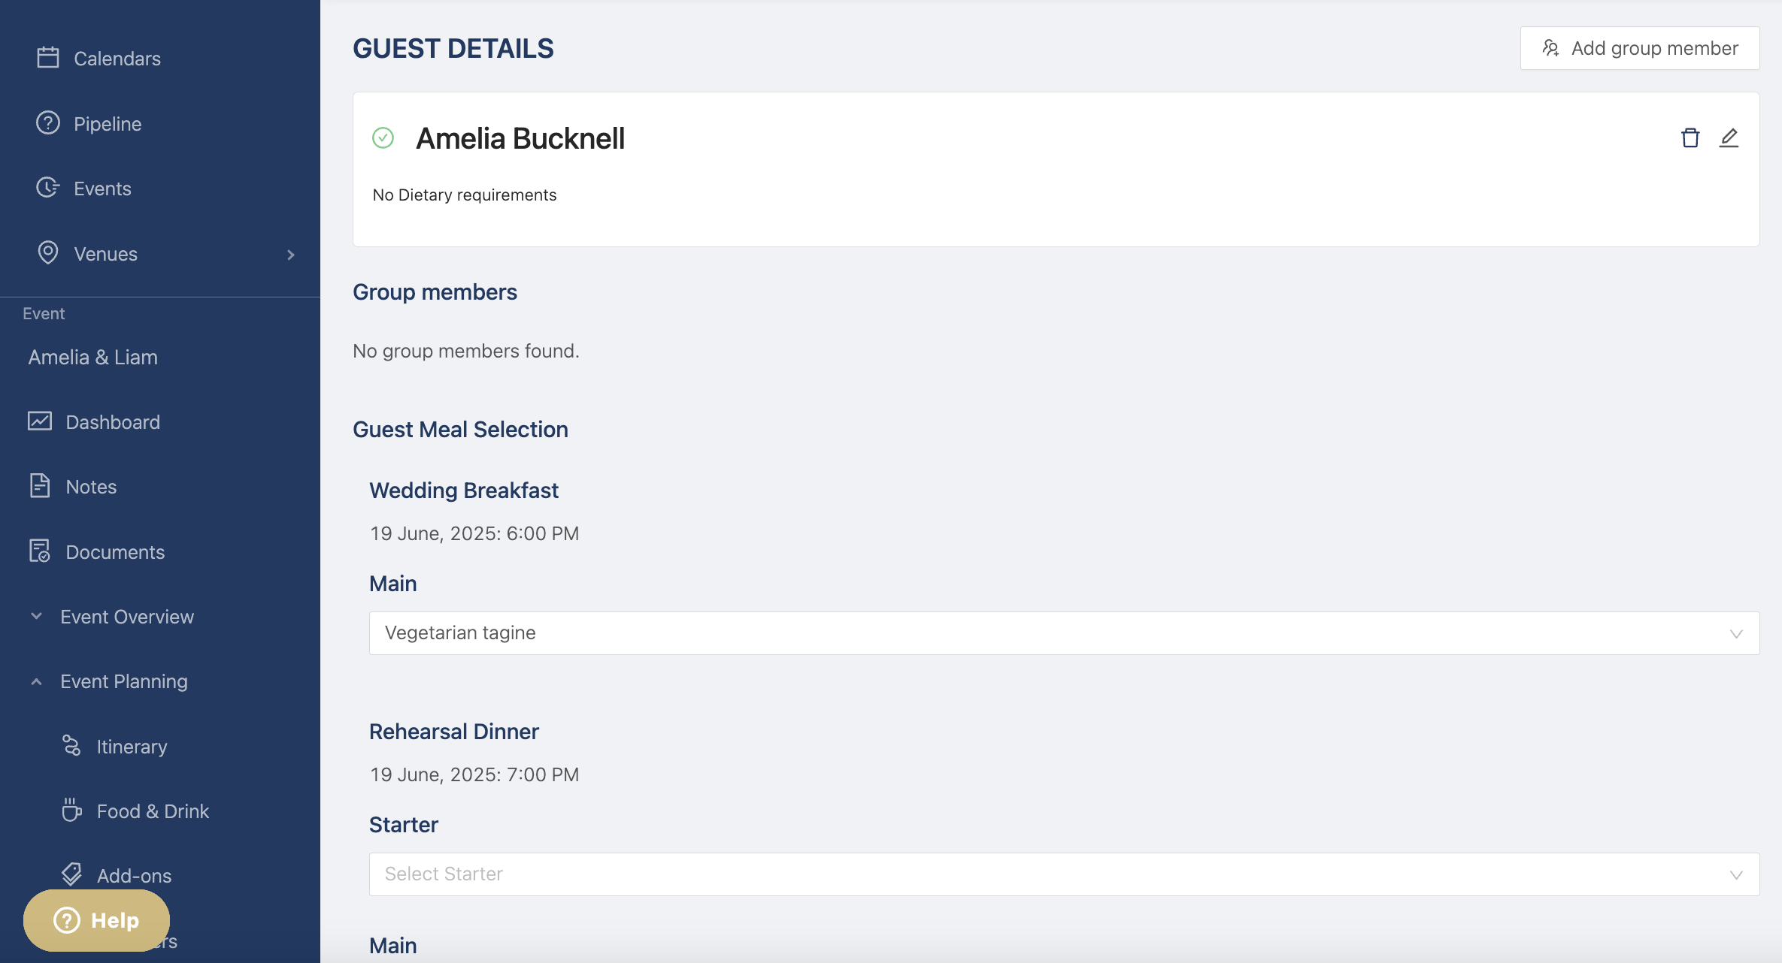Click the Food & Drink cup icon
This screenshot has height=963, width=1782.
tap(71, 811)
